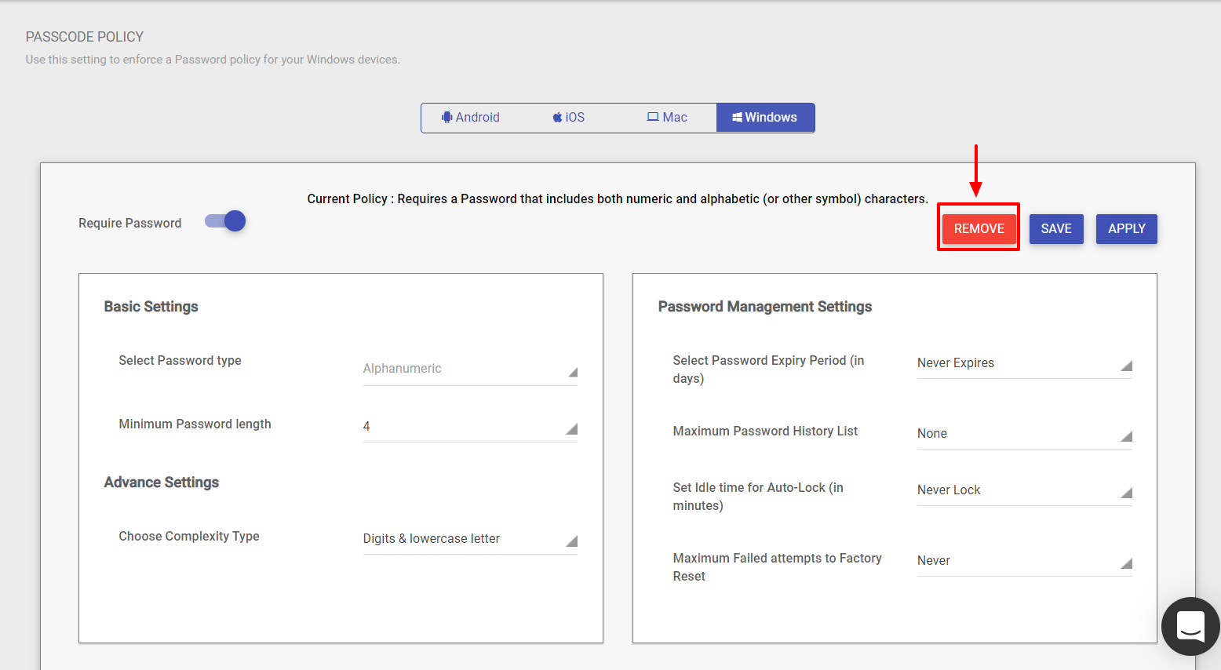Click the Apple logo icon for iOS
1221x670 pixels.
tap(557, 118)
